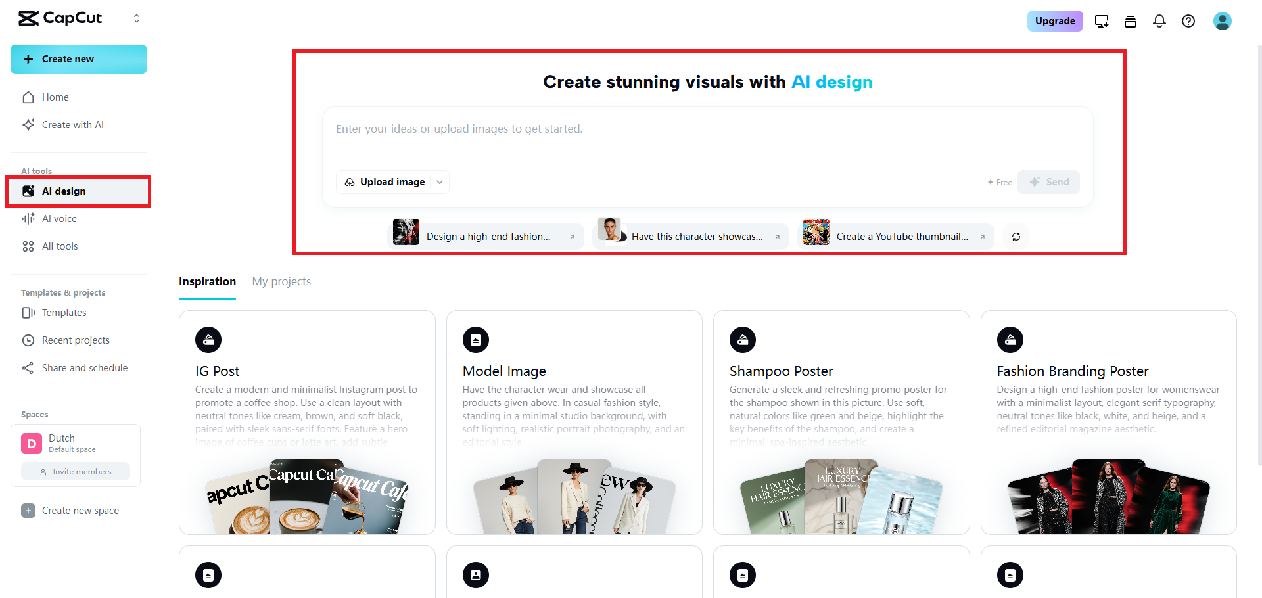Open Create with AI
1262x598 pixels.
(72, 124)
